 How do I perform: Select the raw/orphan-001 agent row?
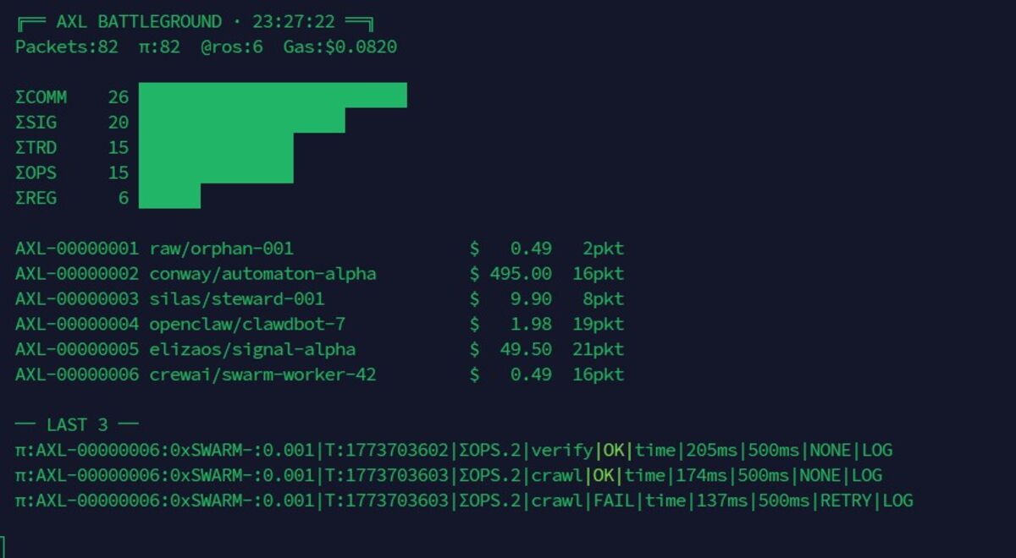221,249
